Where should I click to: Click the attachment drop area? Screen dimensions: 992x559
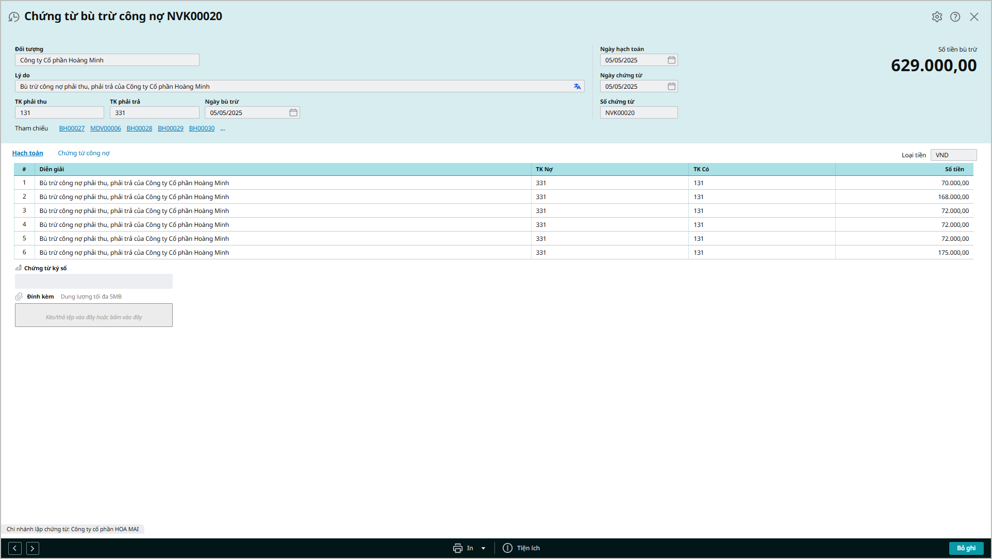click(94, 315)
